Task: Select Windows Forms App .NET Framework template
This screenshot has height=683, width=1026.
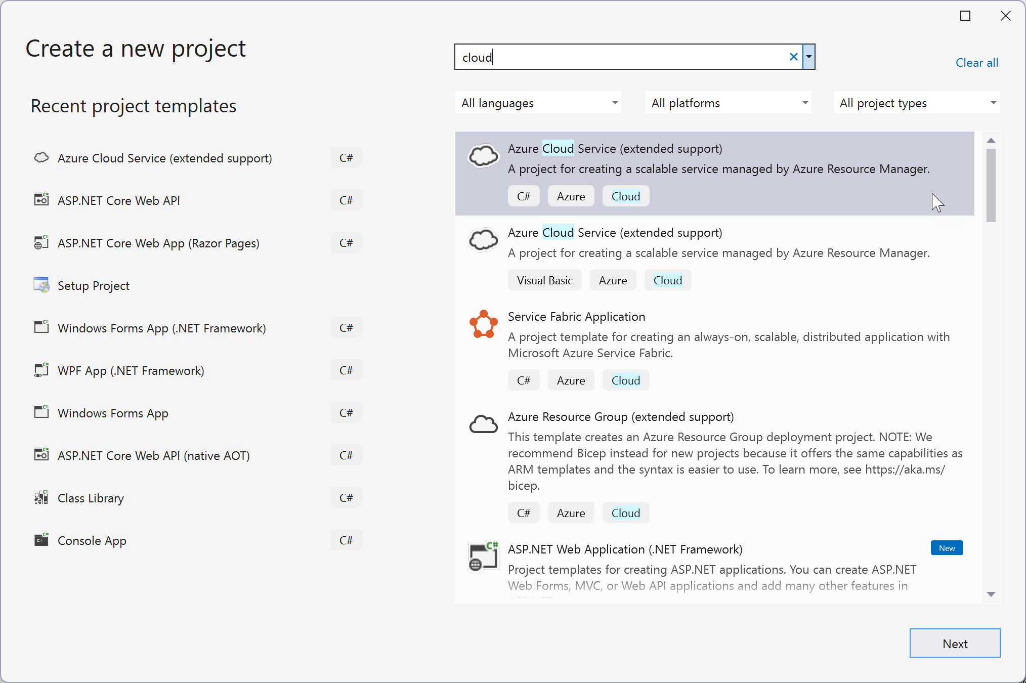Action: [x=162, y=328]
